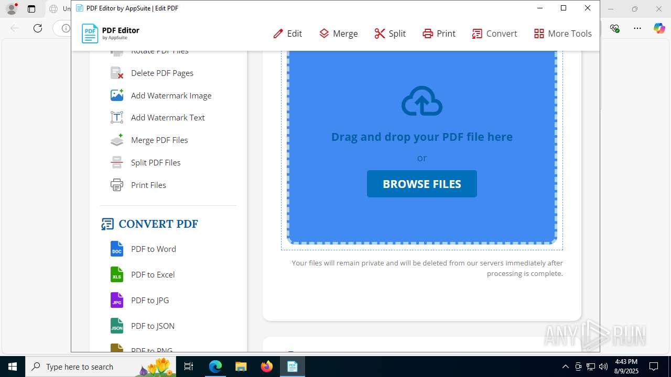The height and width of the screenshot is (377, 671).
Task: Open the Merge tool in the top navigation
Action: 338,34
